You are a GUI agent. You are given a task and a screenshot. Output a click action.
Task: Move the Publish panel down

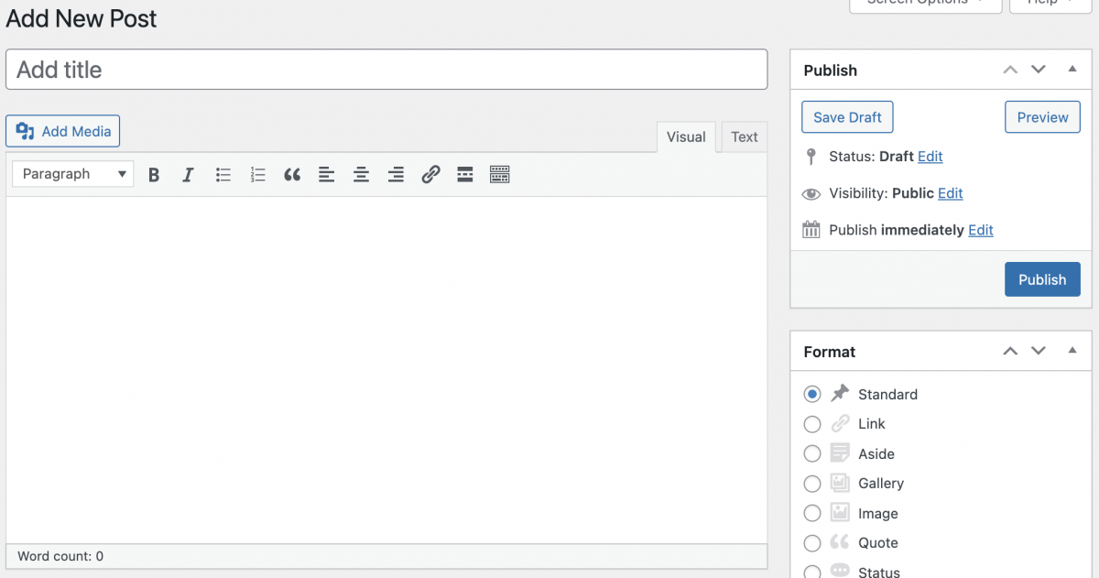click(1039, 70)
